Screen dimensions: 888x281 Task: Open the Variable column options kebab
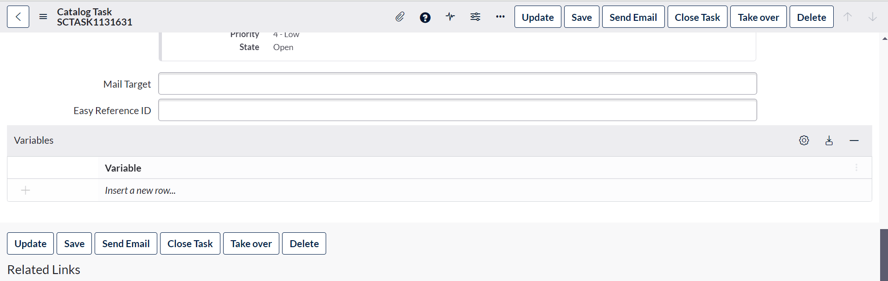[856, 168]
